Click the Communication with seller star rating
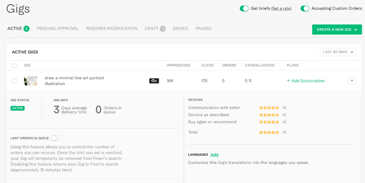365x183 pixels. point(269,108)
